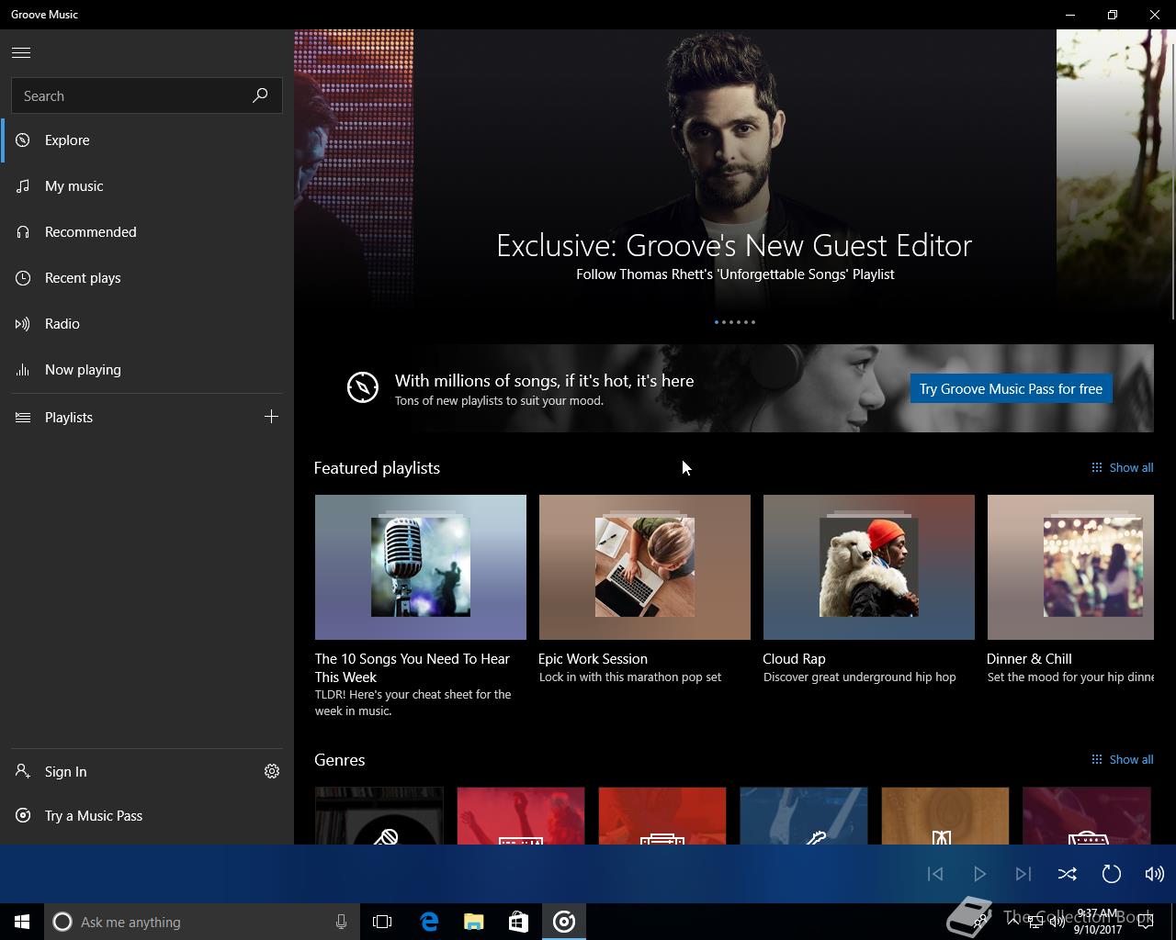1176x940 pixels.
Task: Open the hamburger navigation menu
Action: coord(21,53)
